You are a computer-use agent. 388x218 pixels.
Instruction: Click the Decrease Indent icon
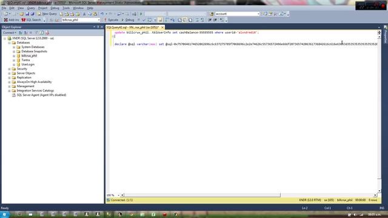[x=210, y=20]
